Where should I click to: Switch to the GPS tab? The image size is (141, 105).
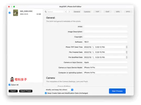click(118, 12)
